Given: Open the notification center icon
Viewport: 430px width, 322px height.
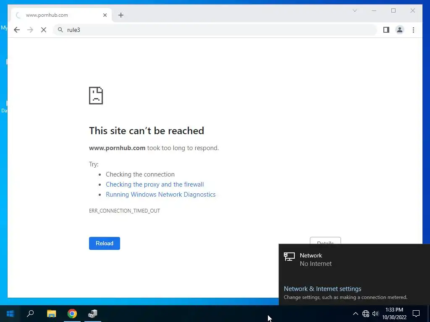Looking at the screenshot, I should [416, 314].
